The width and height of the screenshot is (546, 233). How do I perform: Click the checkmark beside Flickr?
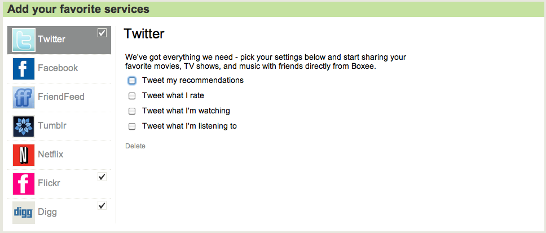pos(102,177)
